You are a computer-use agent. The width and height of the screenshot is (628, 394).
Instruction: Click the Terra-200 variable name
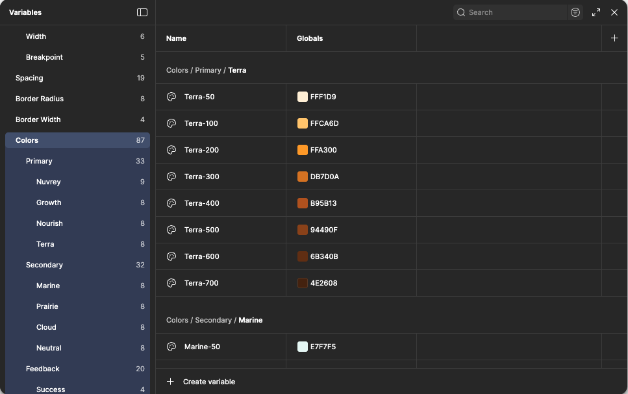(201, 150)
